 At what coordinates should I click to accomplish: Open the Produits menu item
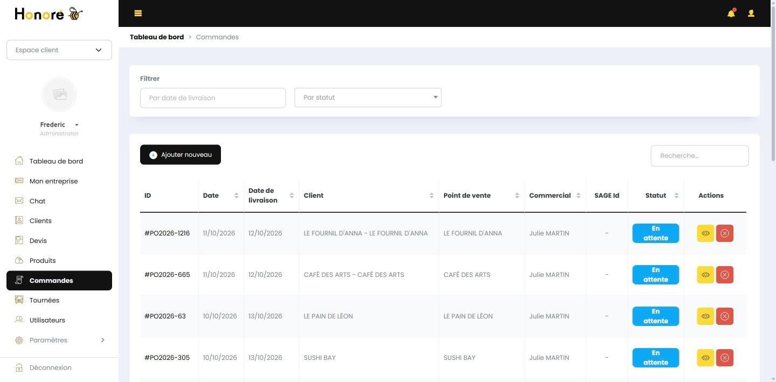pyautogui.click(x=59, y=261)
